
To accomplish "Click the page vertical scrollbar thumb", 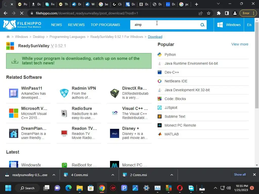I will (x=257, y=65).
